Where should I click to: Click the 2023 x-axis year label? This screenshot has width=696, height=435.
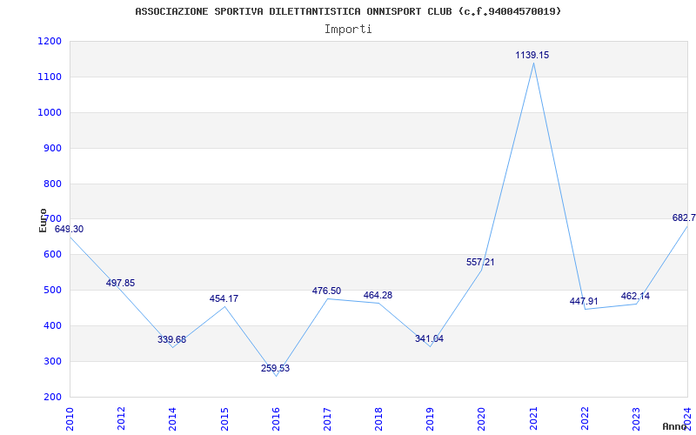(x=636, y=418)
